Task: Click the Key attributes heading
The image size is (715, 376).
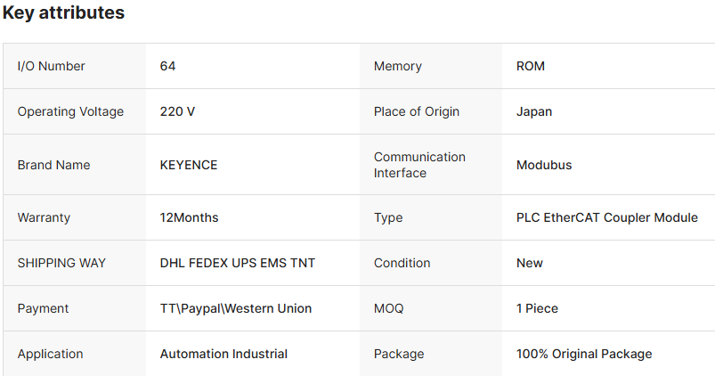Action: tap(63, 13)
